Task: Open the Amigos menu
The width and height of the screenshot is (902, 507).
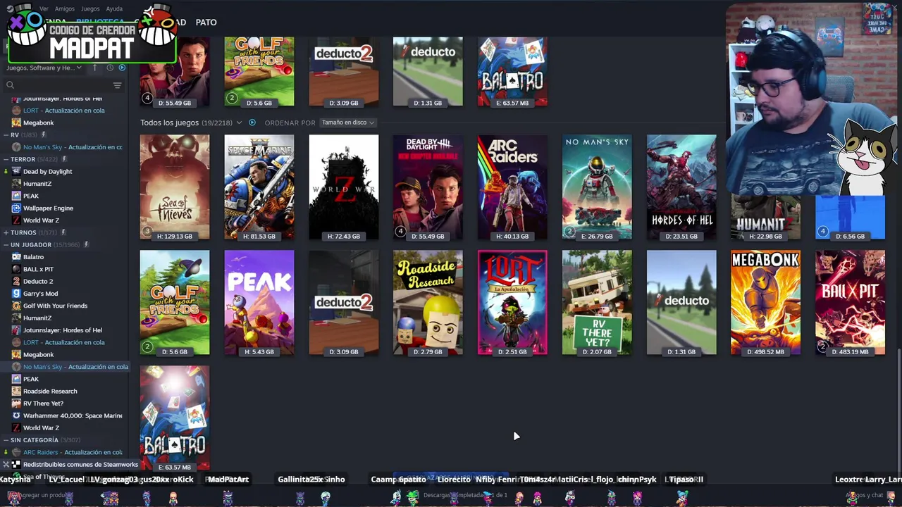Action: click(x=65, y=8)
